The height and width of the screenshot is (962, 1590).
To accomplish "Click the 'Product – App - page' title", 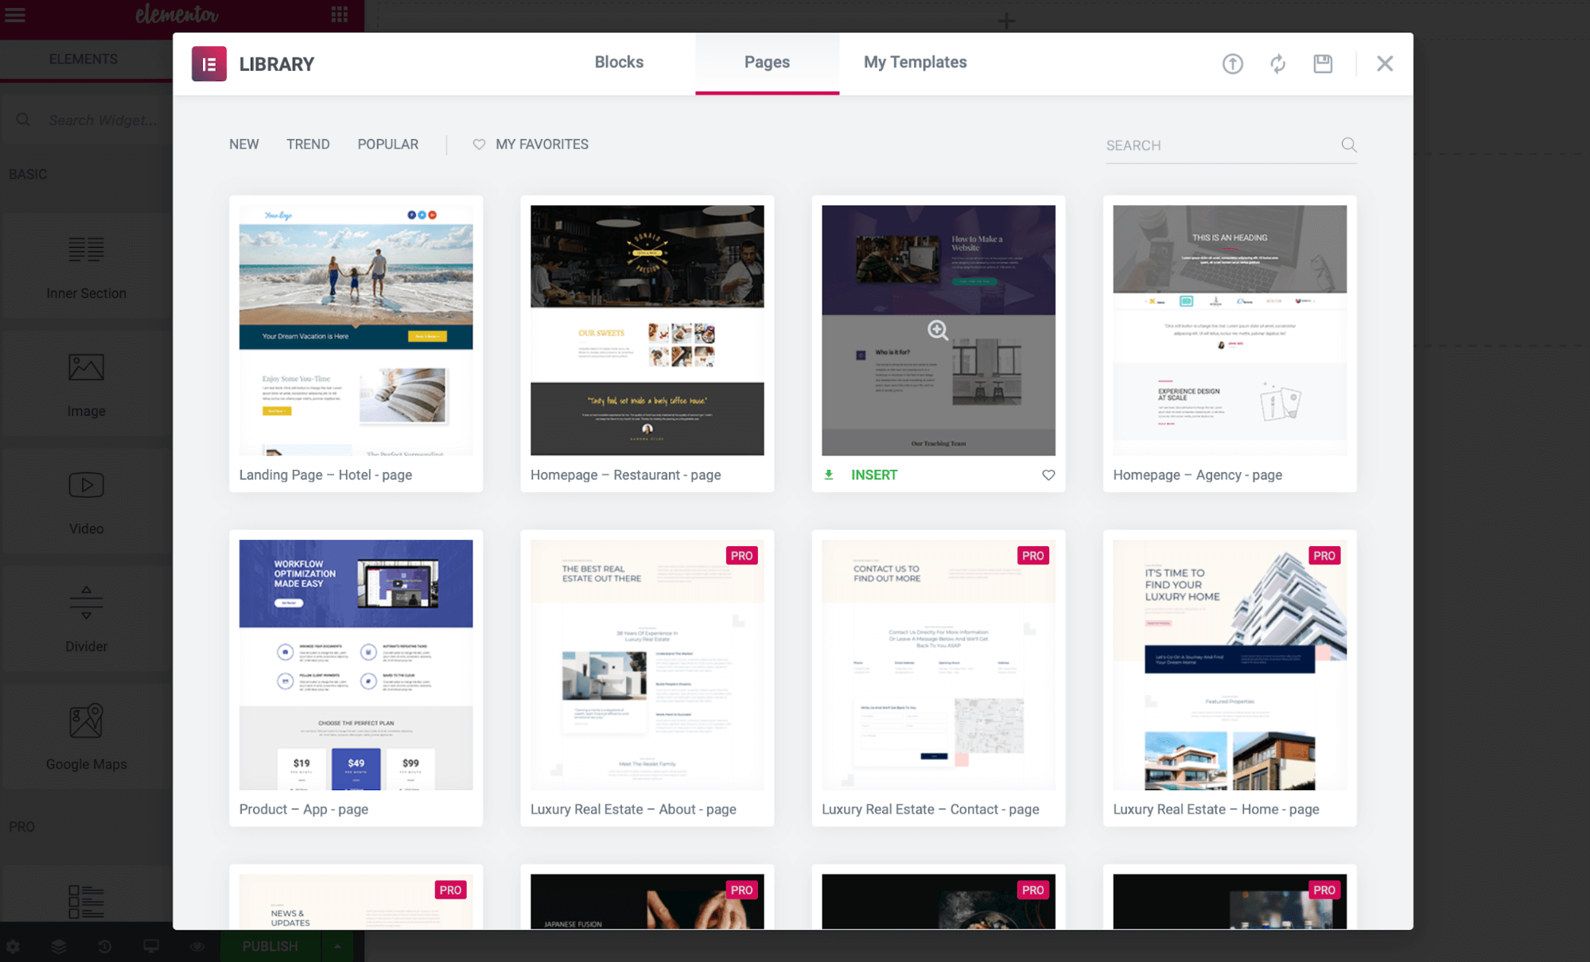I will 303,809.
